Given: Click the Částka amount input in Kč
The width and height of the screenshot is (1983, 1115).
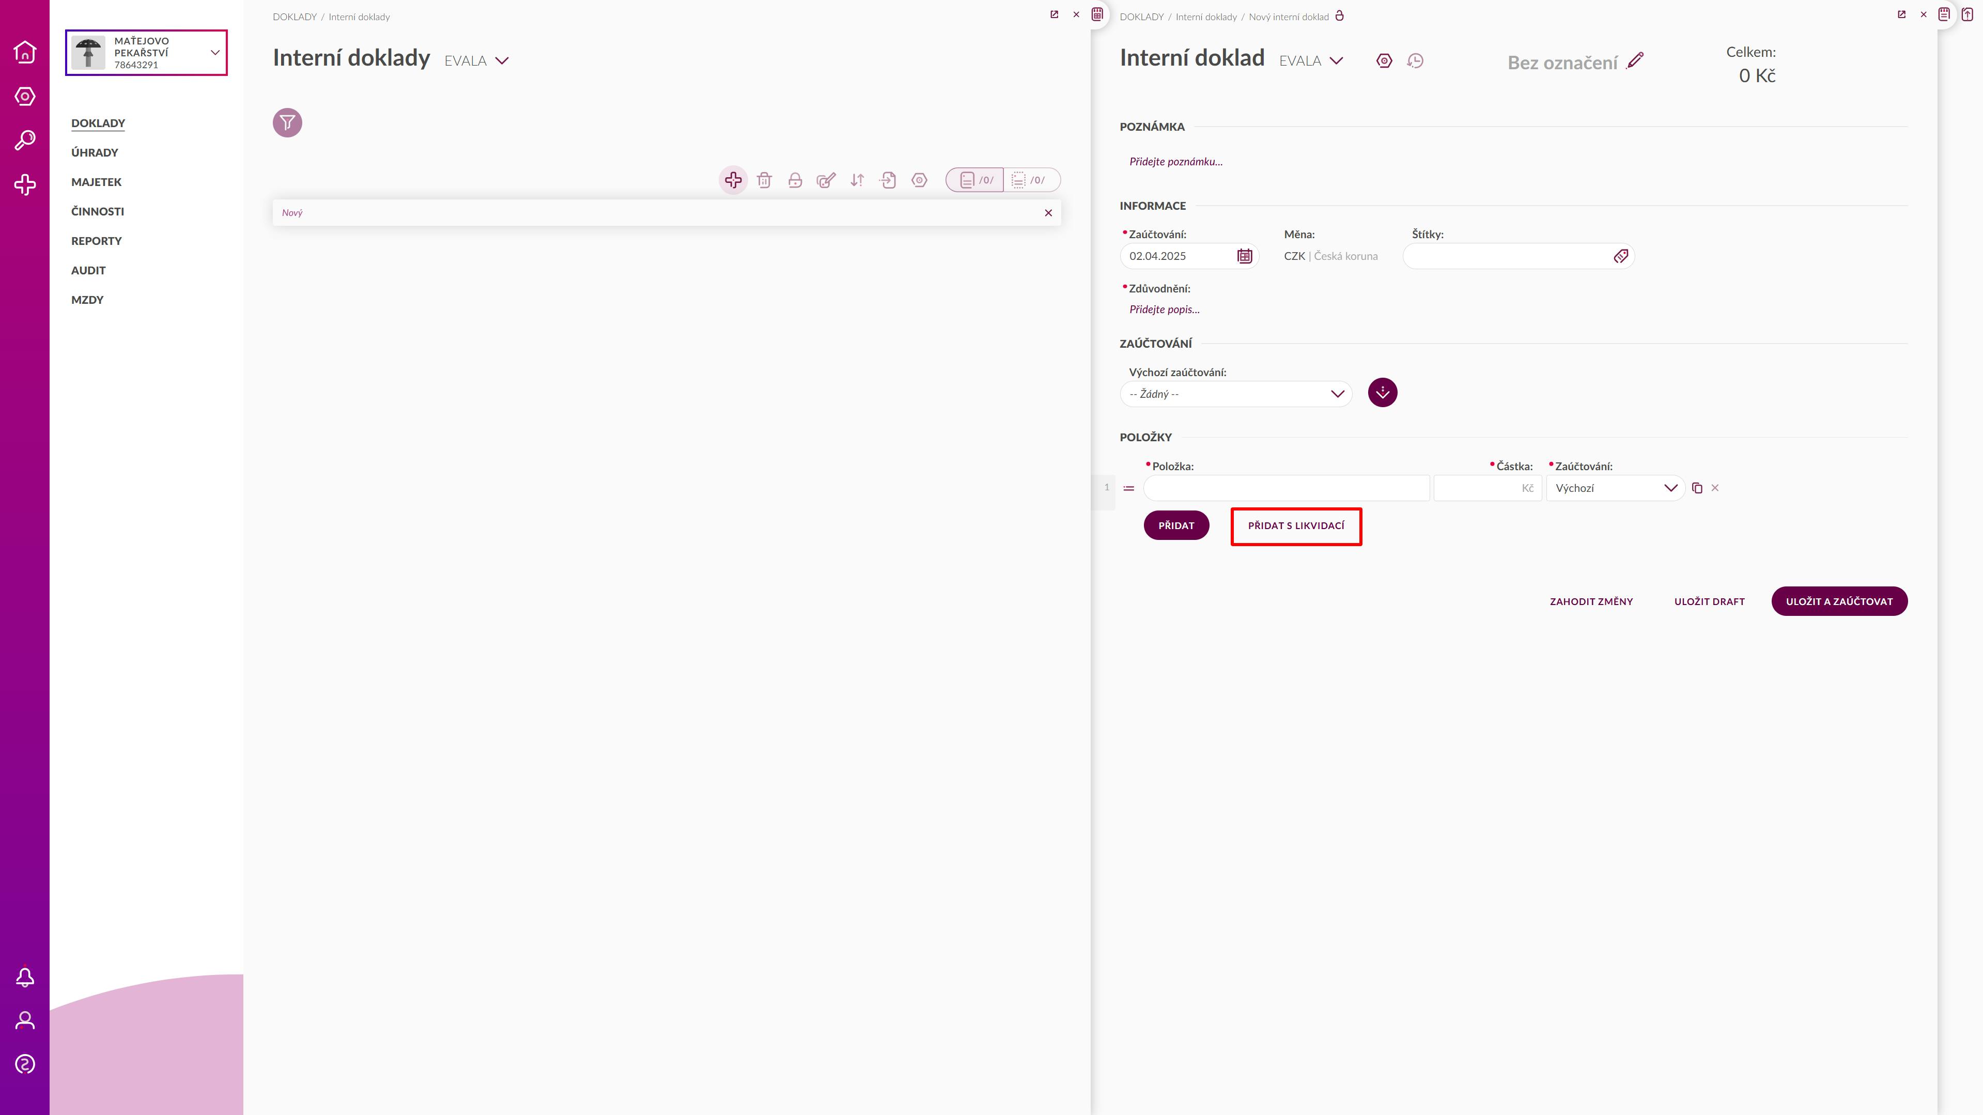Looking at the screenshot, I should coord(1487,488).
